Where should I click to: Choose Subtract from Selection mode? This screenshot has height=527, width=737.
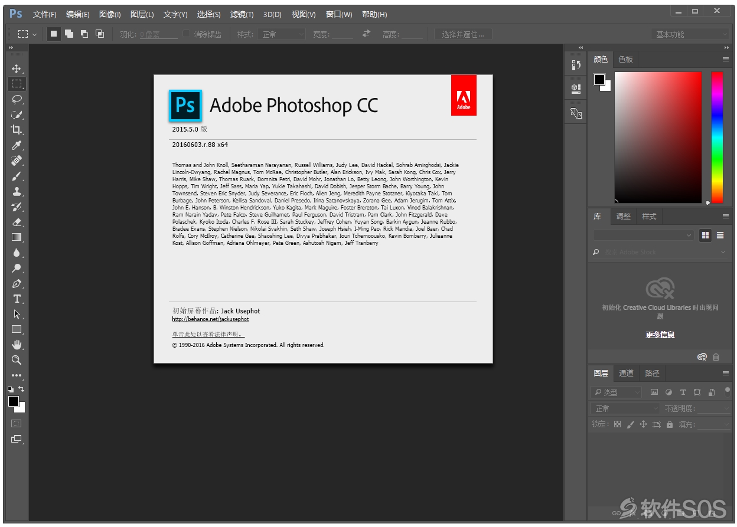tap(84, 34)
